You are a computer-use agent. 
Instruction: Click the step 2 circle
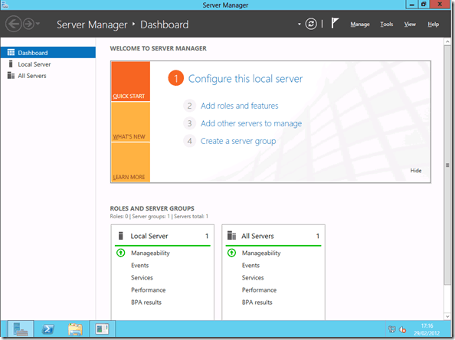(x=189, y=106)
